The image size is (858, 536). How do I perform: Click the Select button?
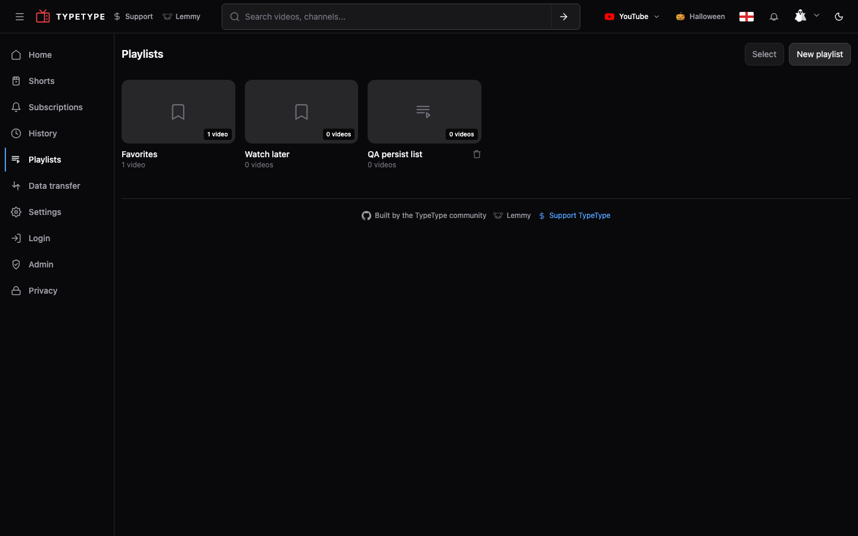764,54
